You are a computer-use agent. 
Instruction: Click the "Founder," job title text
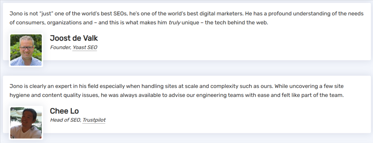click(x=60, y=48)
